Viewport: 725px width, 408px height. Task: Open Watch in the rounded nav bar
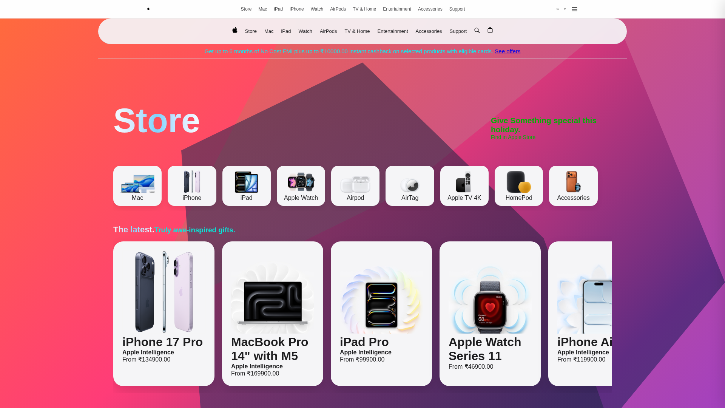(x=305, y=31)
